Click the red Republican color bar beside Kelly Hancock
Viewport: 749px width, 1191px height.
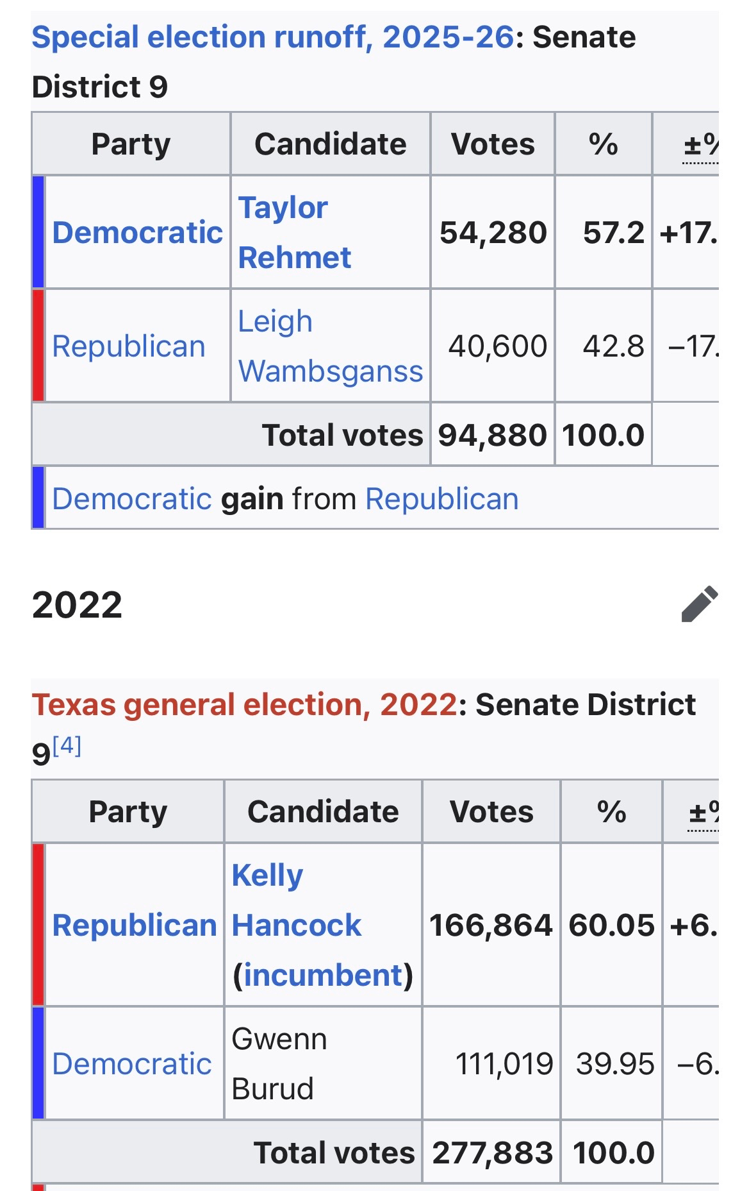38,924
